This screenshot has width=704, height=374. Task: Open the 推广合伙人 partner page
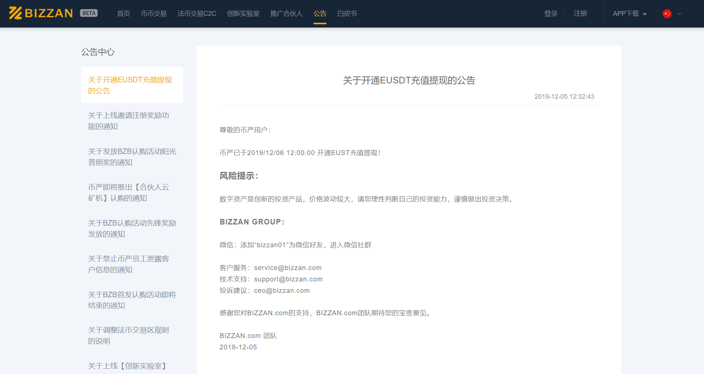(286, 14)
